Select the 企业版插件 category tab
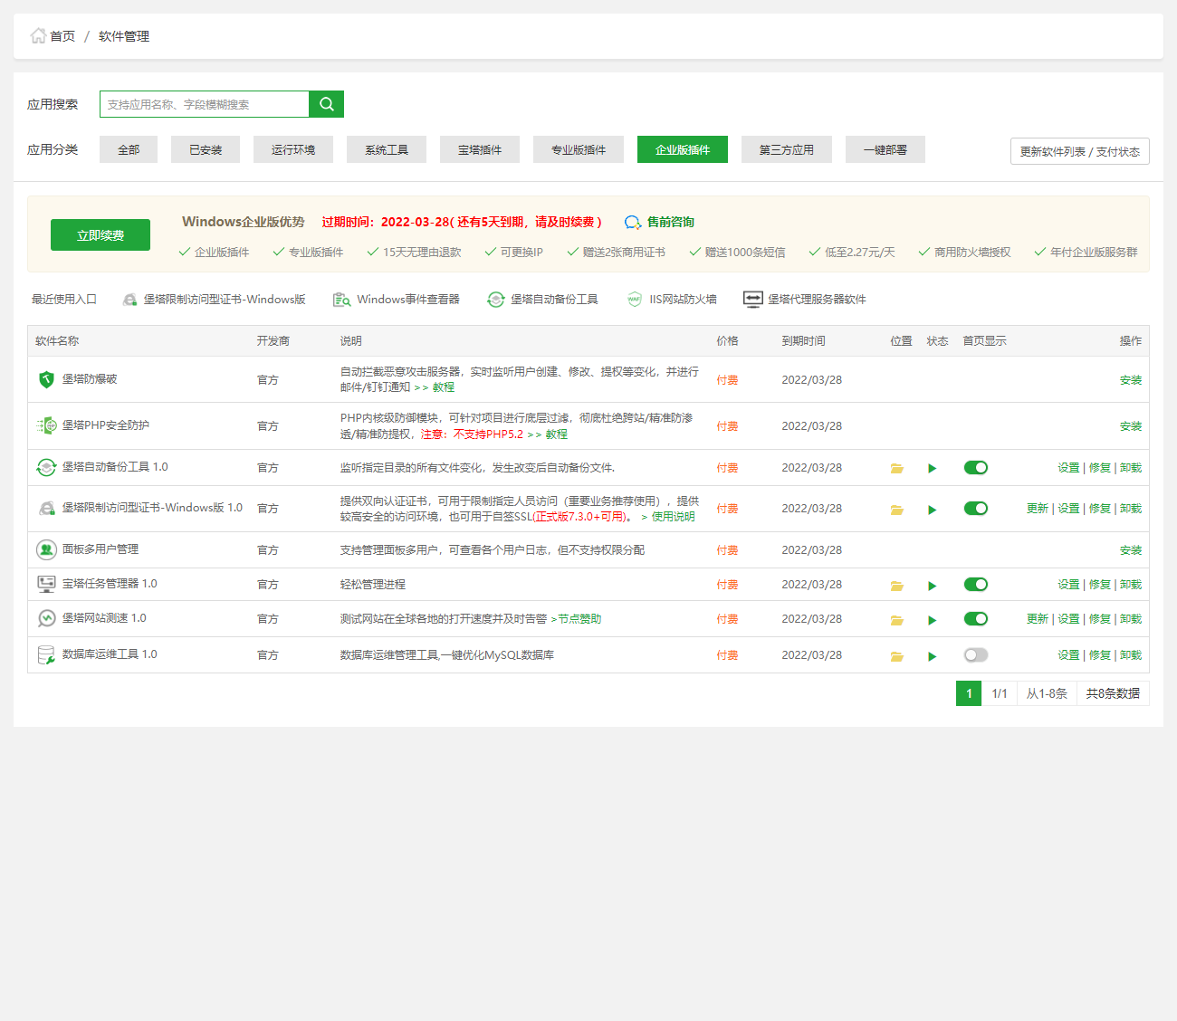The image size is (1177, 1021). (x=683, y=149)
